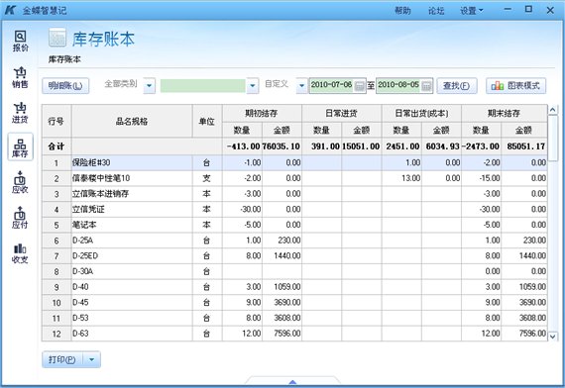Click the total purchase amount 15051.00
This screenshot has height=388, width=565.
[x=361, y=146]
